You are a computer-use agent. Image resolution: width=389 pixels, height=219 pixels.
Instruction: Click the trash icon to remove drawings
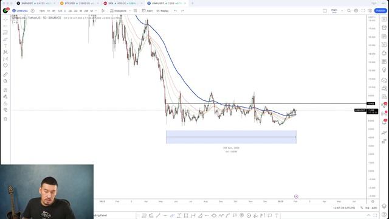pyautogui.click(x=5, y=119)
